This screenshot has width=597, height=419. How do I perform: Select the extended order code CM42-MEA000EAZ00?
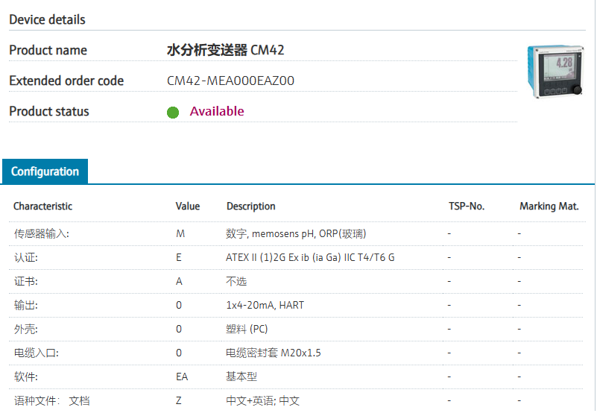(x=230, y=81)
